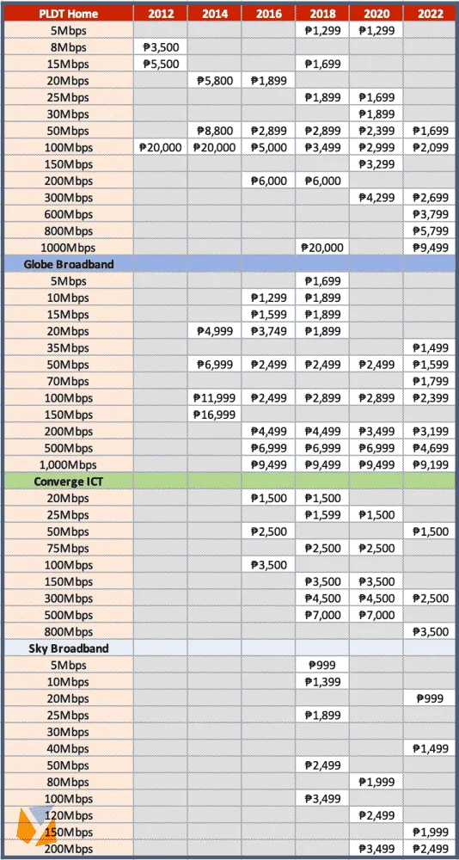Click the 2016 column header

pyautogui.click(x=268, y=13)
